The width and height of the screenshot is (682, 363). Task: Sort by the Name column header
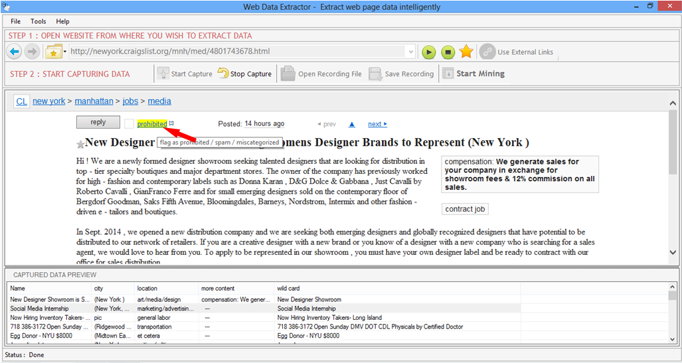pos(50,288)
